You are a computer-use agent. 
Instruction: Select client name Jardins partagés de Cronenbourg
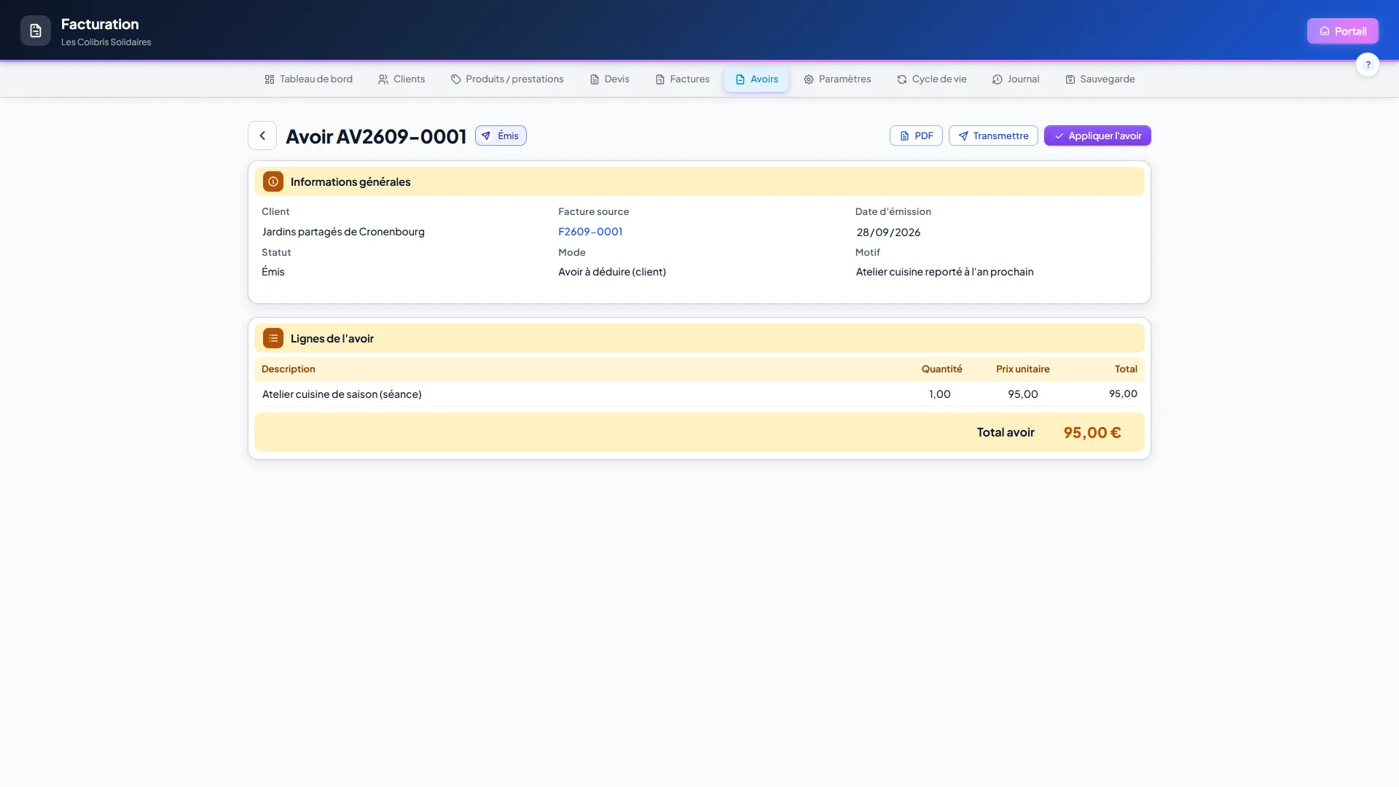343,232
